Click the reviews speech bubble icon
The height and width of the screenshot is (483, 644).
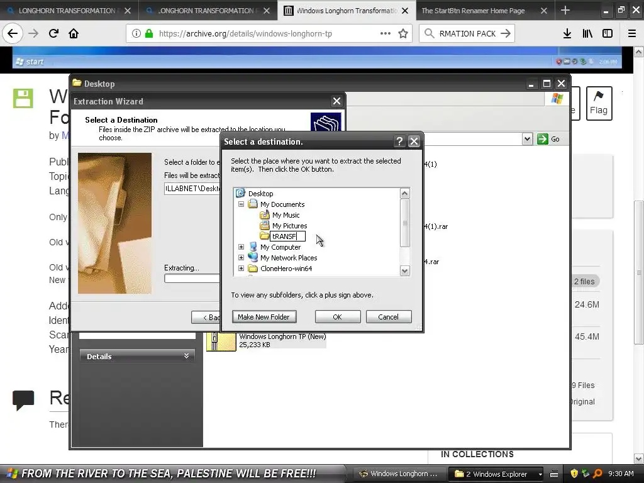[x=23, y=401]
